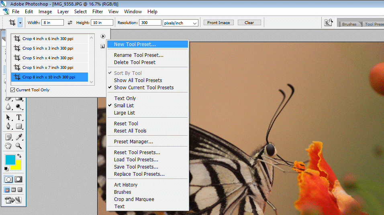This screenshot has height=215, width=384.
Task: Select preset Crop 5 inch x 3 inch
Action: (49, 48)
